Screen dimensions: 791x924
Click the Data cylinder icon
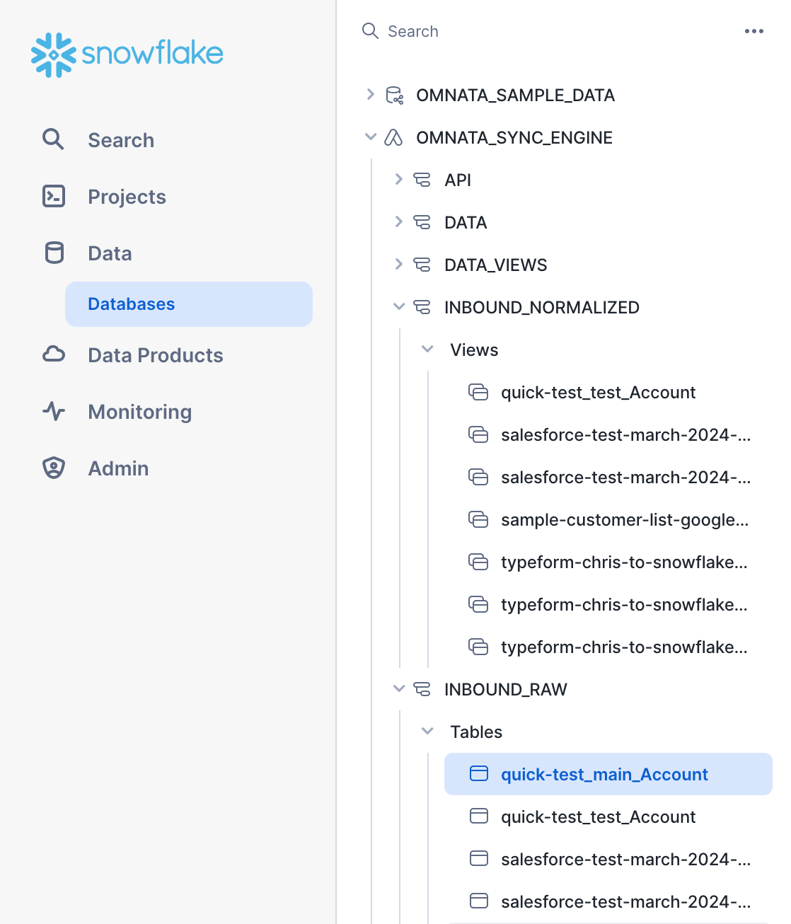(x=54, y=253)
